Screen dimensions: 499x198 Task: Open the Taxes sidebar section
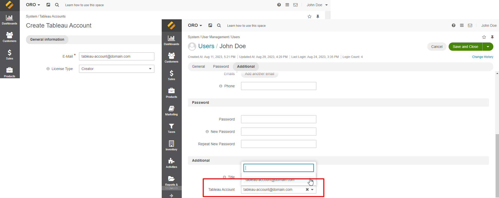pos(171,128)
